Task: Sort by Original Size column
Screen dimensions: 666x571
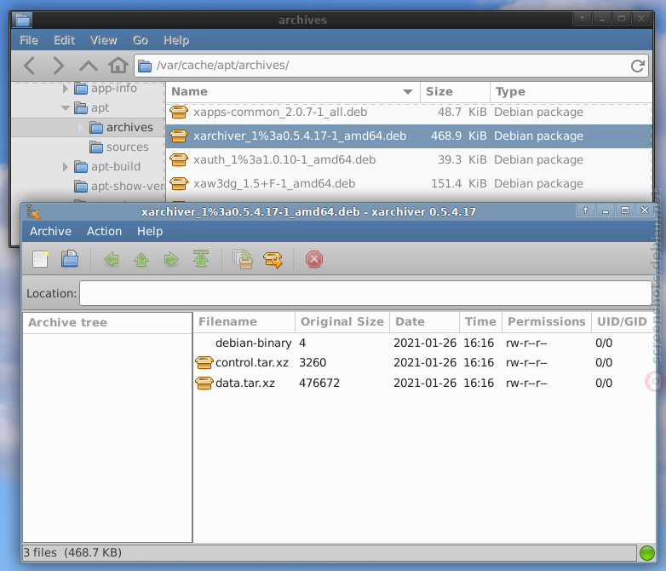Action: [342, 322]
